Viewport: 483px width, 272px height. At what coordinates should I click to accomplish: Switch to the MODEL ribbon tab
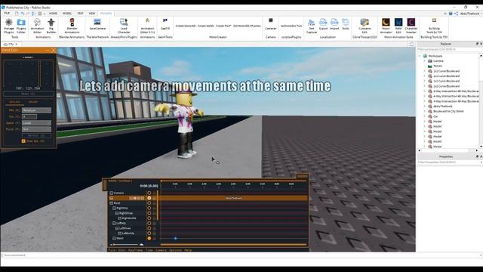pyautogui.click(x=67, y=14)
